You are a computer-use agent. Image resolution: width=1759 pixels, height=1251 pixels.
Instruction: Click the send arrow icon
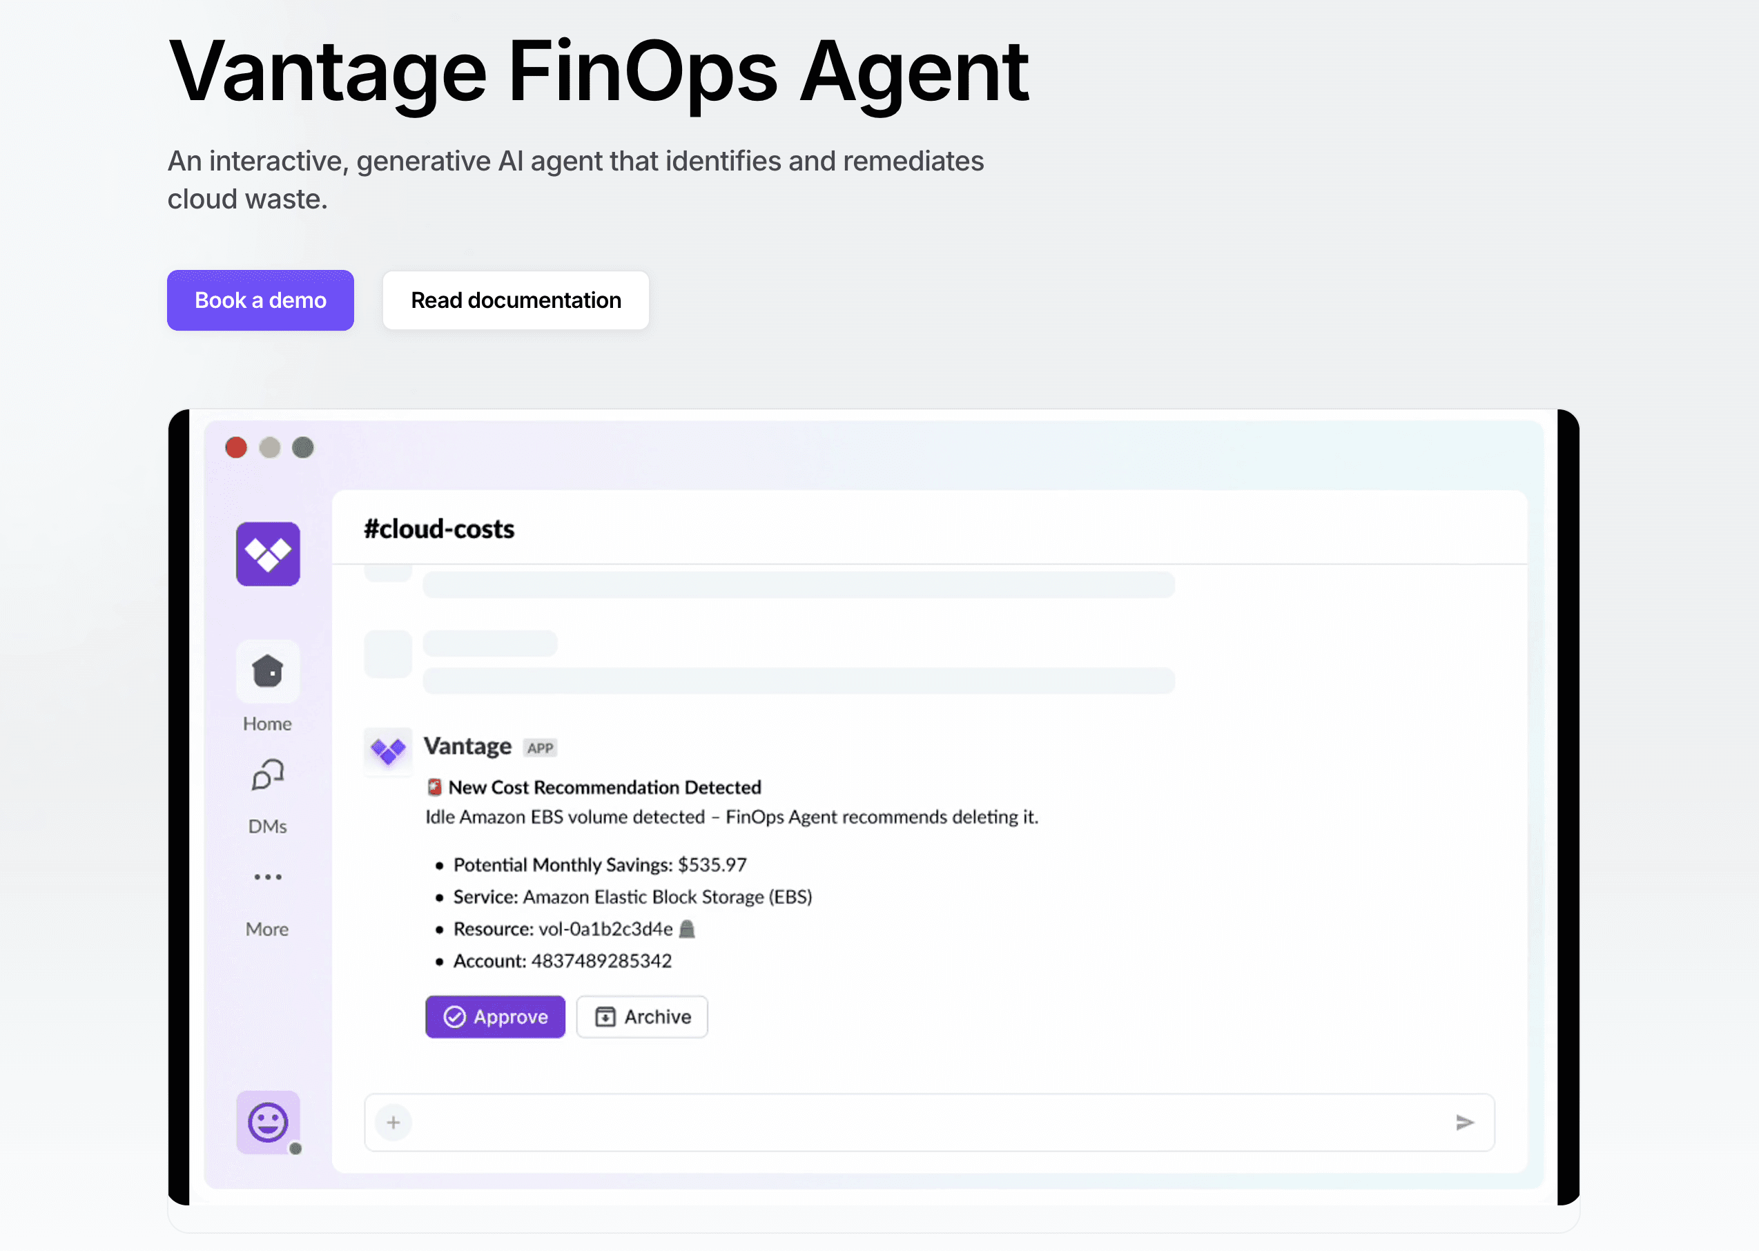point(1464,1123)
